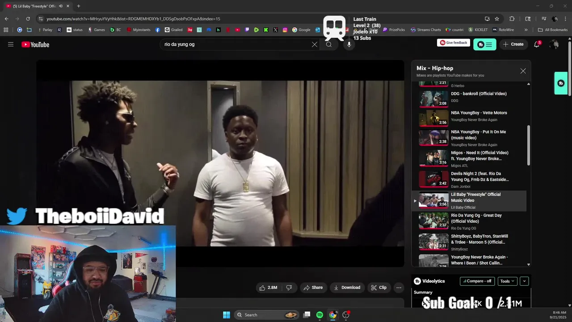Screen dimensions: 572x322
Task: Open the Videolytics Tools dropdown
Action: (x=507, y=281)
